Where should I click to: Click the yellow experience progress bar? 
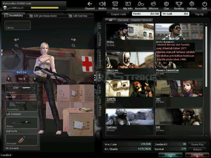[45, 8]
